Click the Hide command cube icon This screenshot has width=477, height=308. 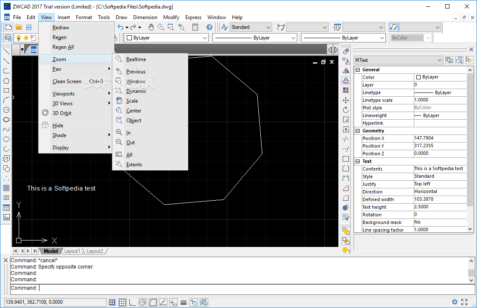45,125
